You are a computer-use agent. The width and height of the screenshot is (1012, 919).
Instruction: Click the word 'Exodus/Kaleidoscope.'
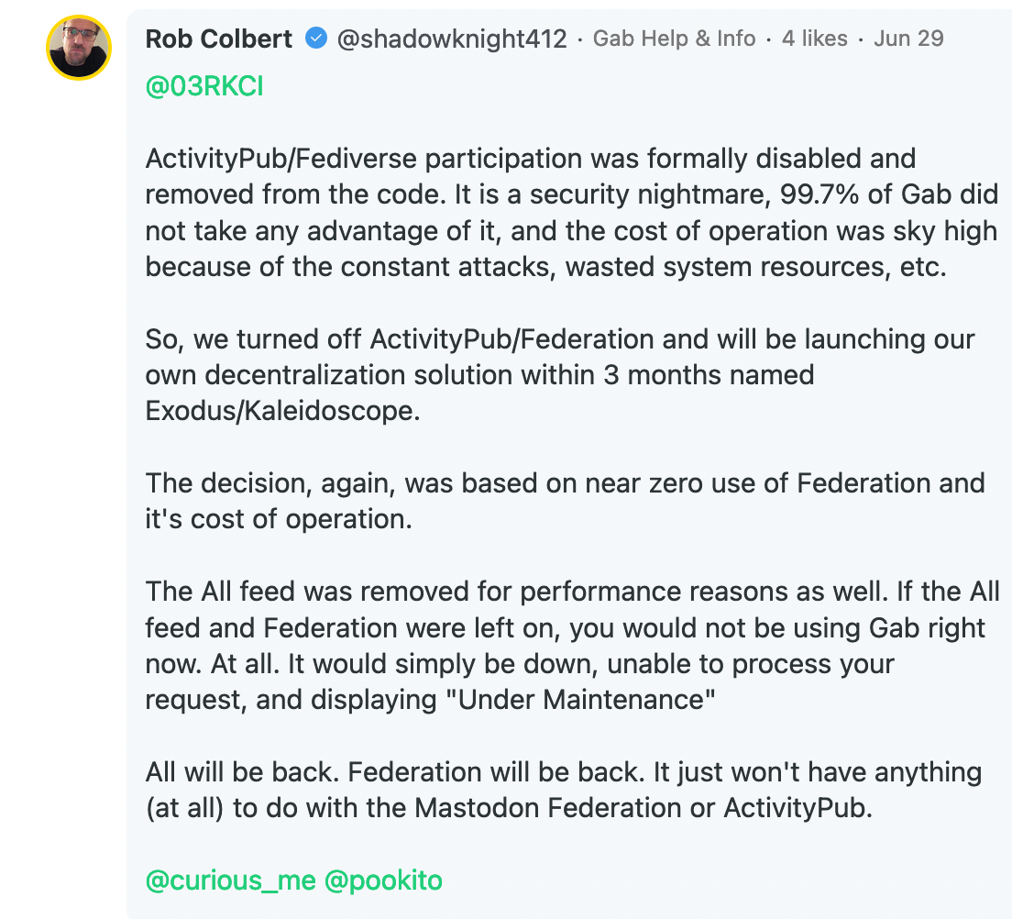click(x=282, y=411)
